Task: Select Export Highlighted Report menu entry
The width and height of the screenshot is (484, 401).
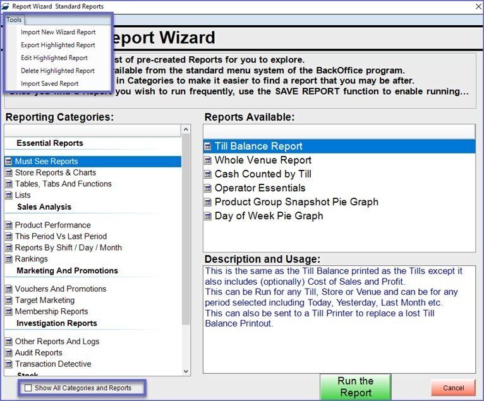Action: click(58, 45)
